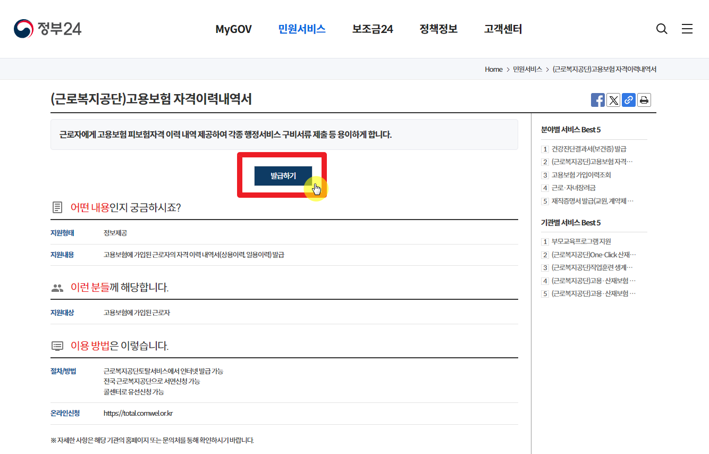Viewport: 709px width, 454px height.
Task: Open the 보조금24 menu
Action: click(x=372, y=29)
